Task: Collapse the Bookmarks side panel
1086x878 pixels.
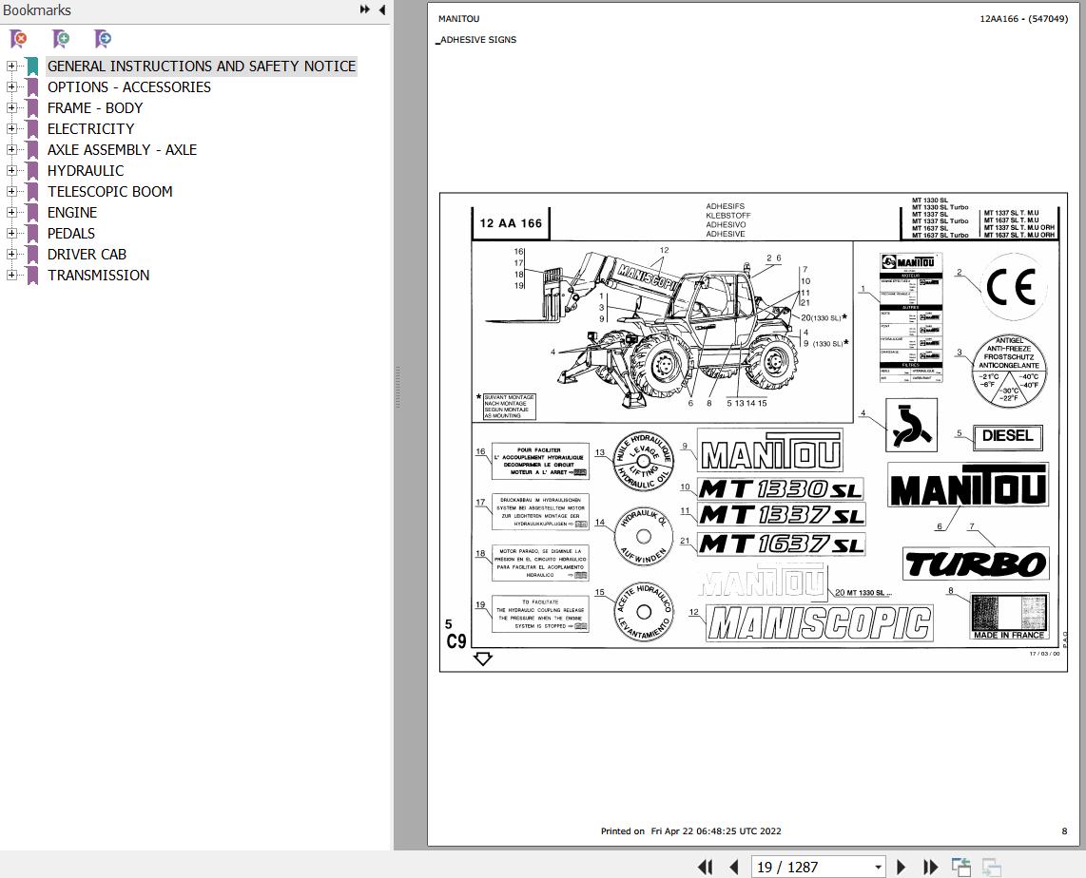Action: point(381,10)
